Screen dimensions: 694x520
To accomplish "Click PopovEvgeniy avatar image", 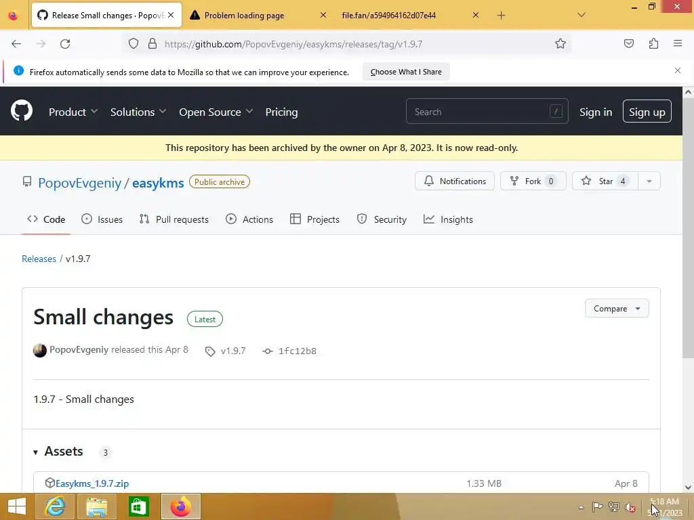I will click(x=40, y=350).
